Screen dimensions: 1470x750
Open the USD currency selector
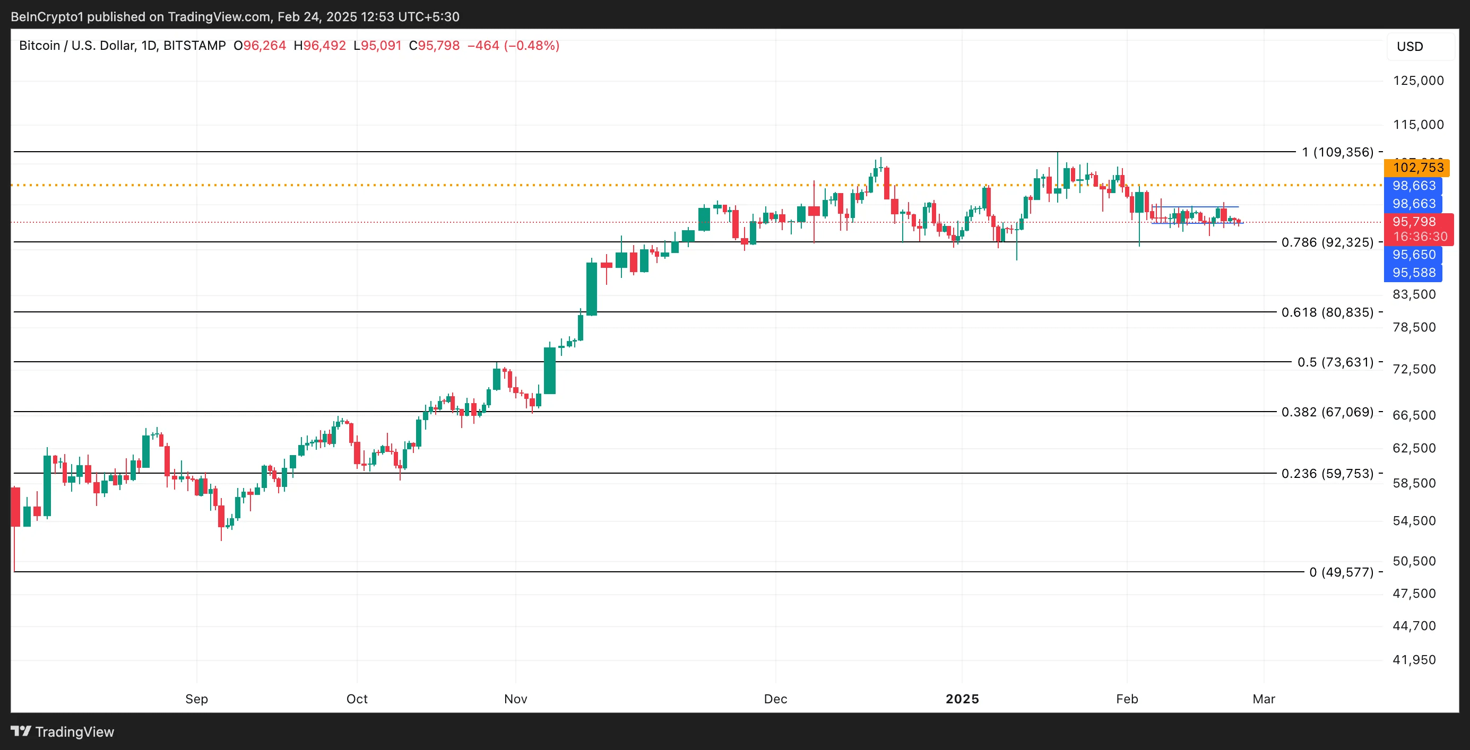click(x=1410, y=47)
